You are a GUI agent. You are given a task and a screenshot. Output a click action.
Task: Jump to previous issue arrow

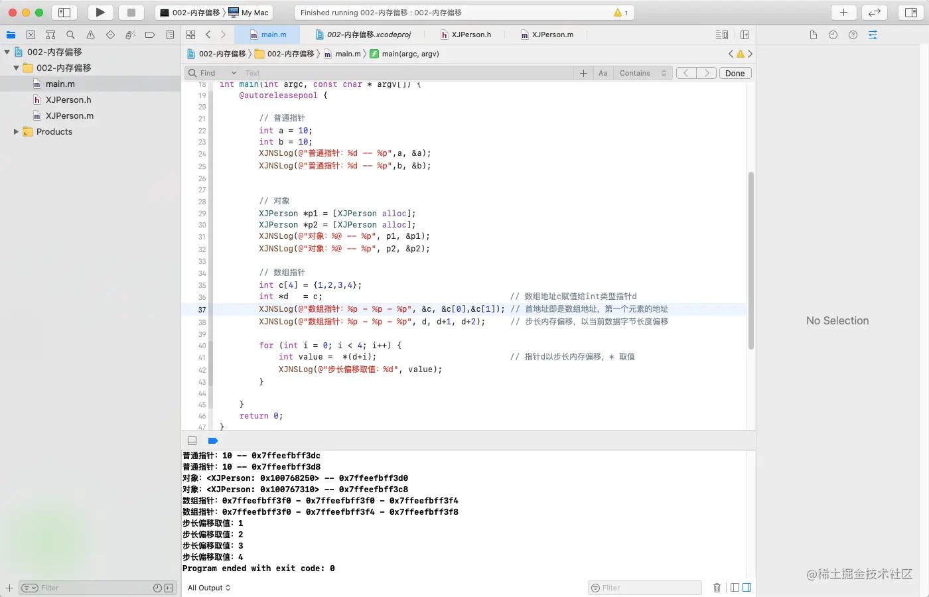[x=731, y=54]
